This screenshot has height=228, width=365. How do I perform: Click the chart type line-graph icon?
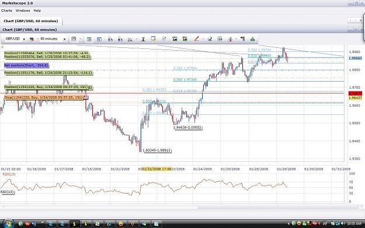click(x=74, y=39)
